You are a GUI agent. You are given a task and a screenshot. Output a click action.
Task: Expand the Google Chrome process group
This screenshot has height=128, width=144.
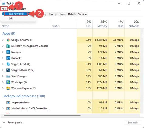(x=3, y=40)
